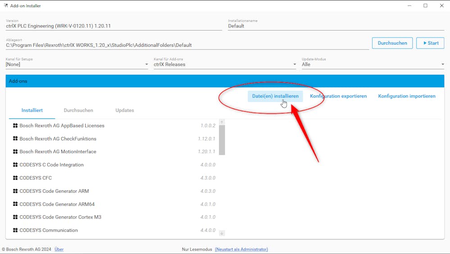Click the Add-ons section header
Image resolution: width=450 pixels, height=254 pixels.
pyautogui.click(x=225, y=81)
